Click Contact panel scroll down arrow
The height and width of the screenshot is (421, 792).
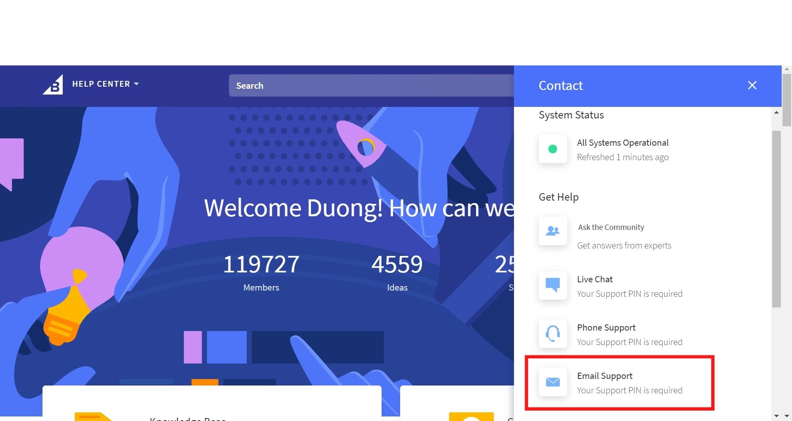pyautogui.click(x=776, y=416)
